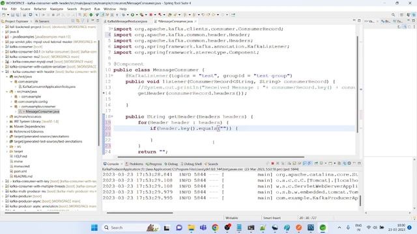Minimize the Project Explorer panel
The height and width of the screenshot is (234, 417).
[93, 21]
